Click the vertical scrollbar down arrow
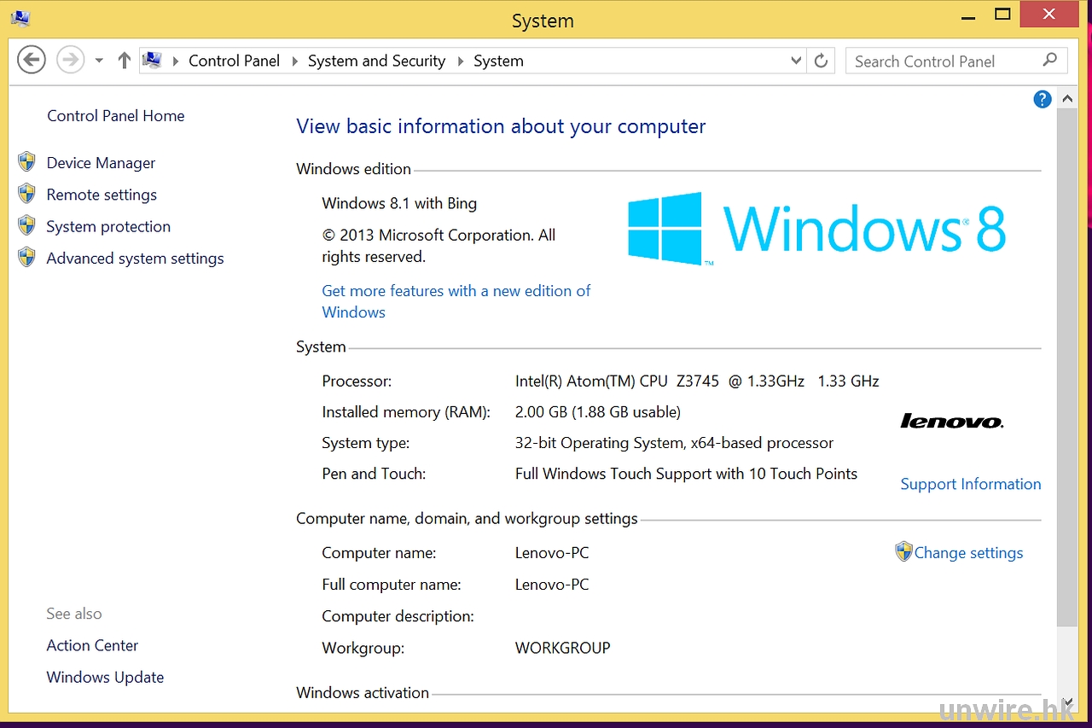This screenshot has width=1092, height=728. 1067,701
